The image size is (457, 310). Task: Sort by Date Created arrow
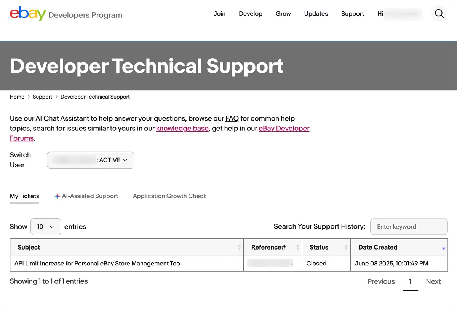click(443, 248)
